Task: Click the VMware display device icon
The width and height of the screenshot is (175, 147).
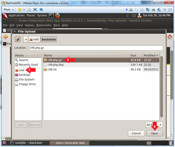Action: tap(164, 10)
